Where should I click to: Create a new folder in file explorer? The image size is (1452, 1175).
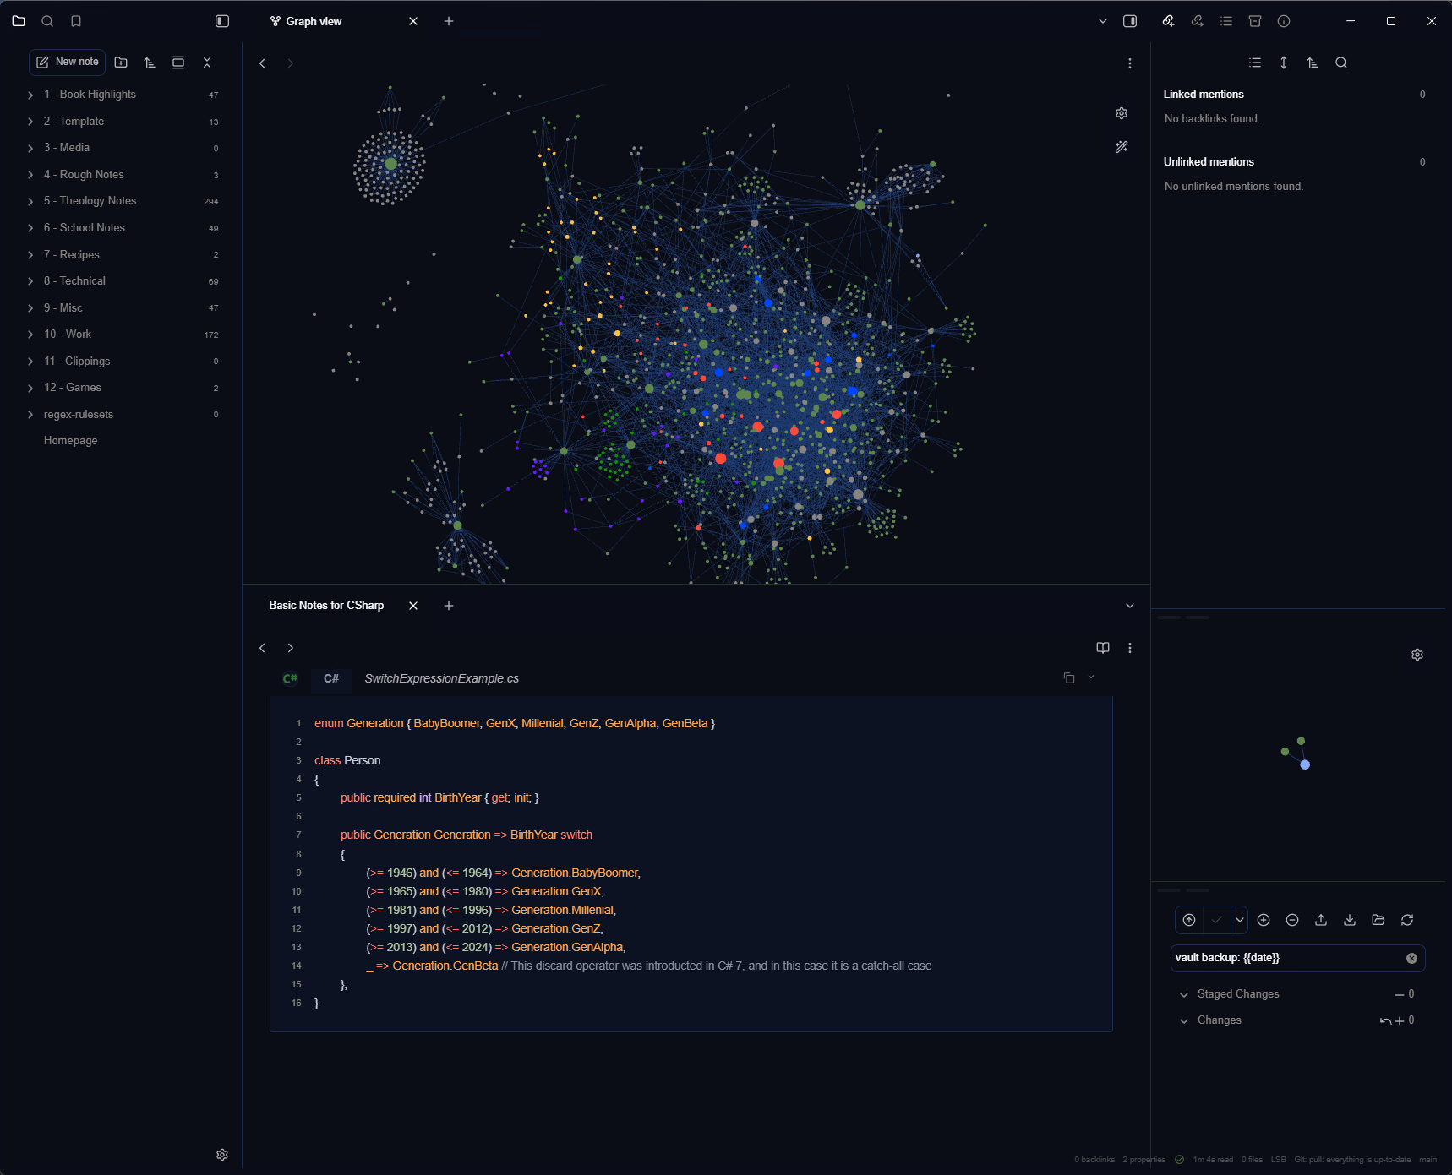point(121,63)
